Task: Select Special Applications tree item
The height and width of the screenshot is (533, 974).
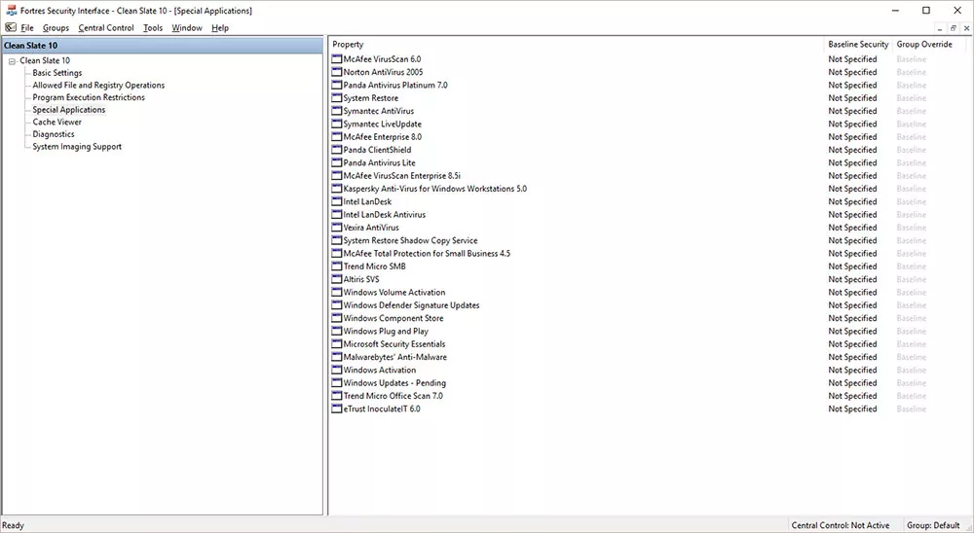Action: coord(69,110)
